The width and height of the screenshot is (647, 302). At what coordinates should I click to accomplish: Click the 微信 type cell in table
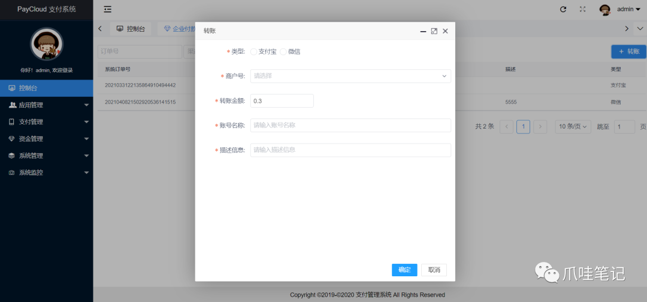(616, 102)
